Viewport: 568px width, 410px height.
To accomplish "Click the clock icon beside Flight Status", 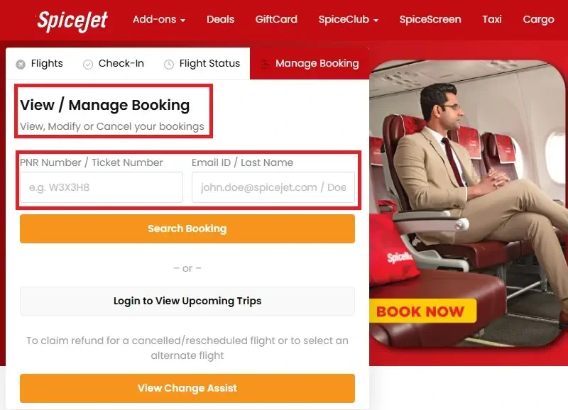I will (x=169, y=65).
